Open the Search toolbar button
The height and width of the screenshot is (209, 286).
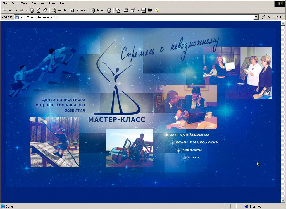59,10
